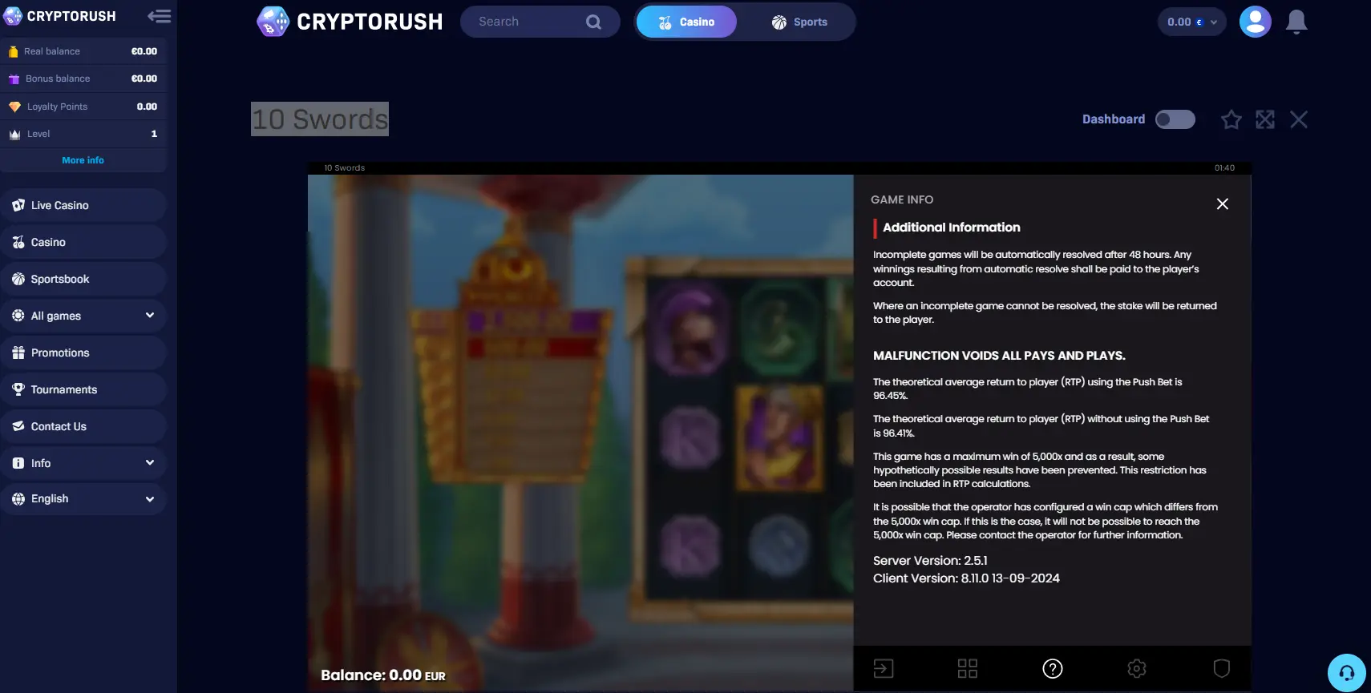Click the GAME INFO panel title
Image resolution: width=1371 pixels, height=693 pixels.
pyautogui.click(x=902, y=199)
